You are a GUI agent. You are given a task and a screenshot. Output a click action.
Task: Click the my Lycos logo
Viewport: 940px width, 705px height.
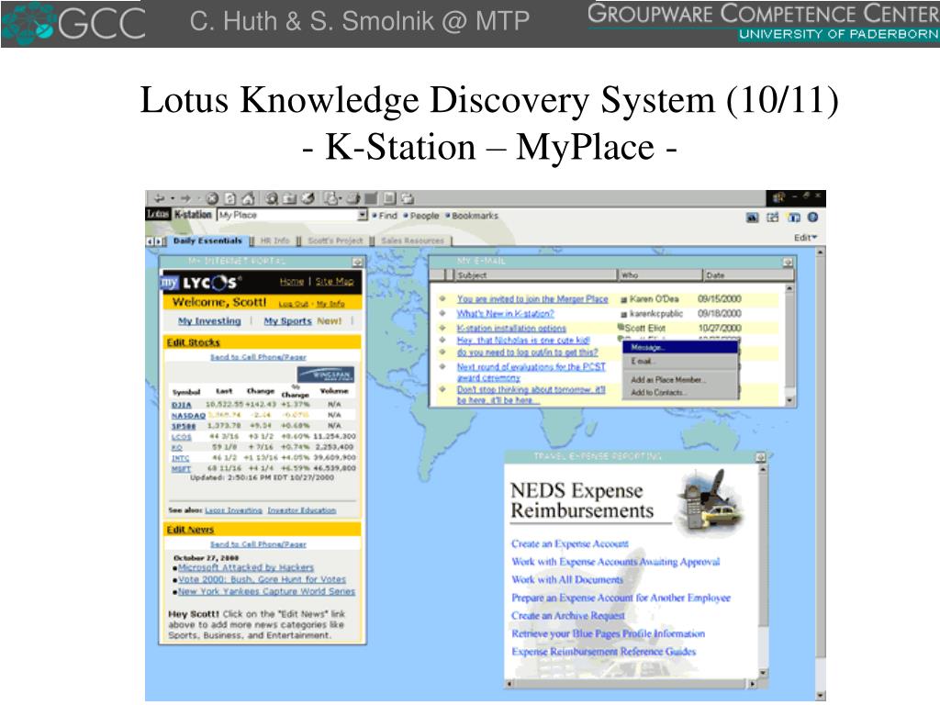(201, 283)
